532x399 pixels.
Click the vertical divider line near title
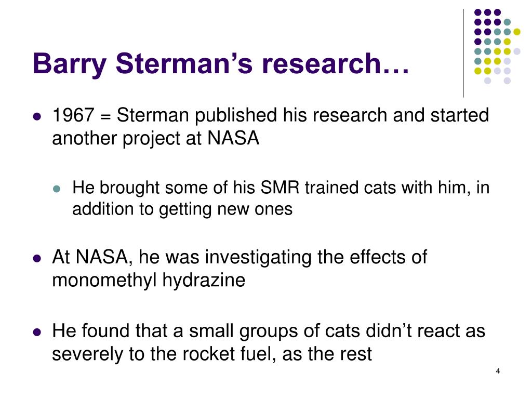463,54
